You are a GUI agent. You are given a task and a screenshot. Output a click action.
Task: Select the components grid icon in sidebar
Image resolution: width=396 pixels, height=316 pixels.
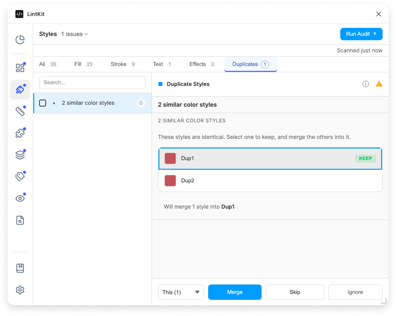pos(20,67)
